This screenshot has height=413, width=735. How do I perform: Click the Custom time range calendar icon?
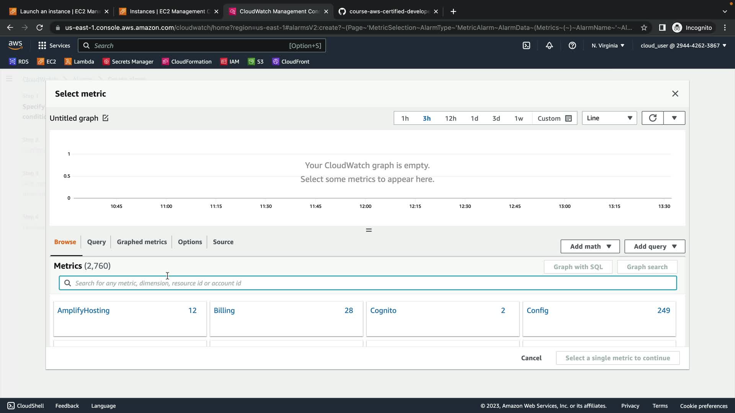click(568, 119)
